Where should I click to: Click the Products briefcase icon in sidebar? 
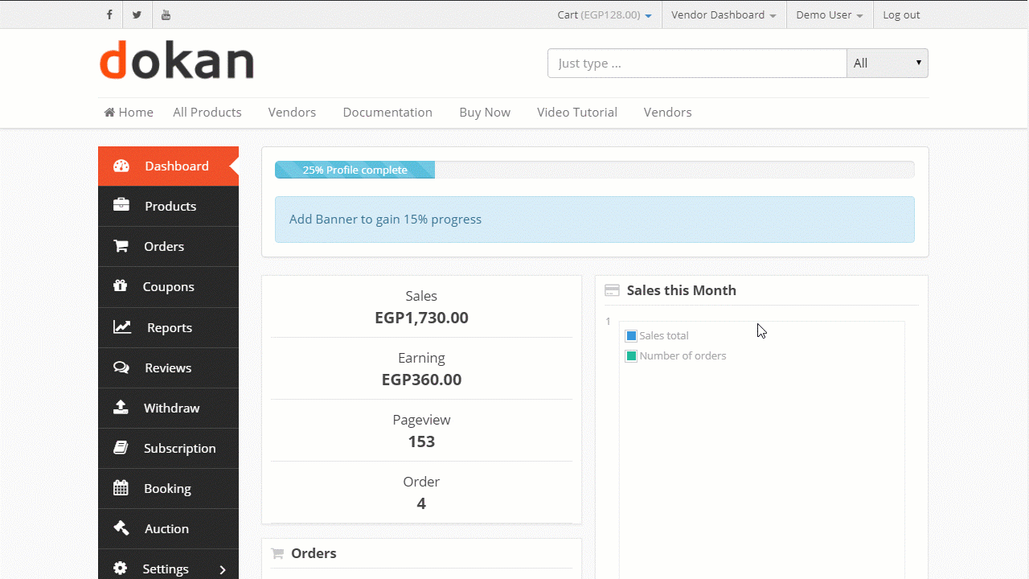pyautogui.click(x=121, y=206)
